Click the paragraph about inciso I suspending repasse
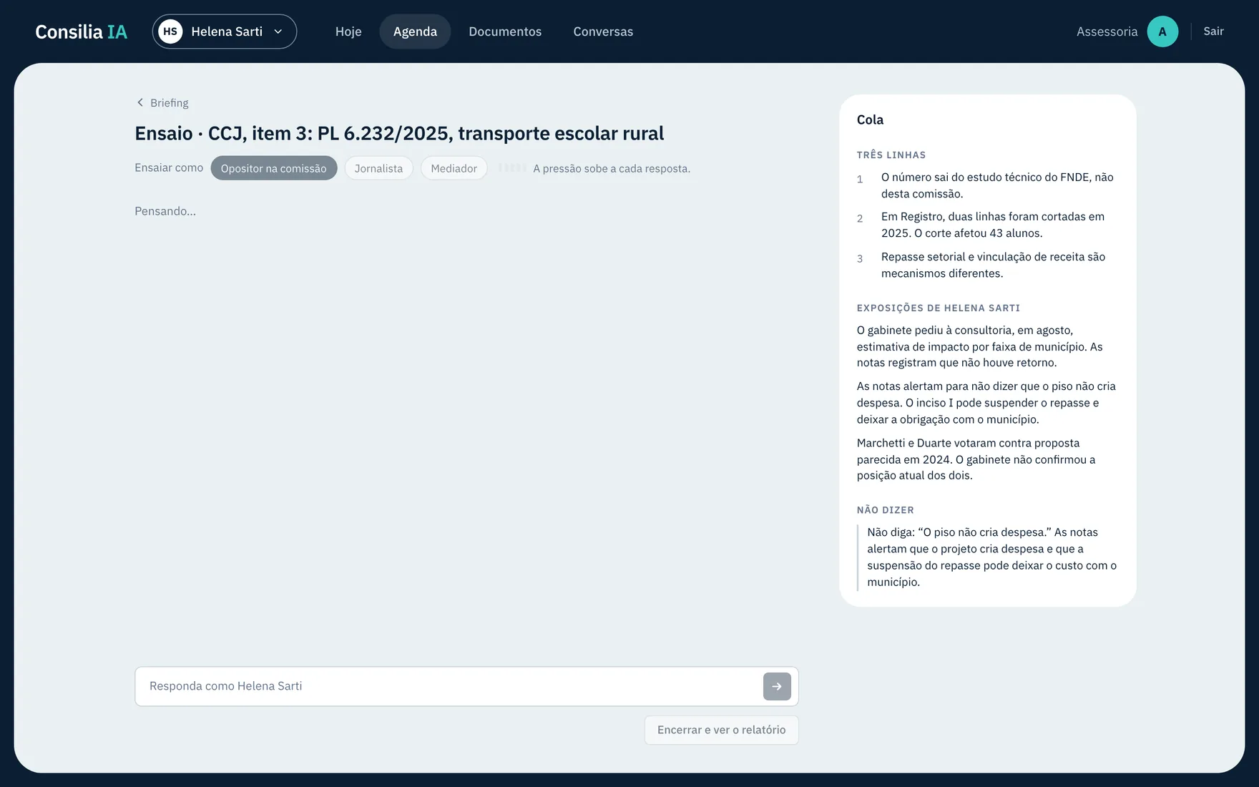1259x787 pixels. tap(987, 403)
